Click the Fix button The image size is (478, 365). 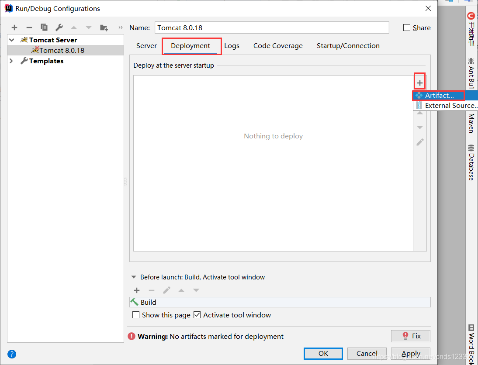point(410,336)
